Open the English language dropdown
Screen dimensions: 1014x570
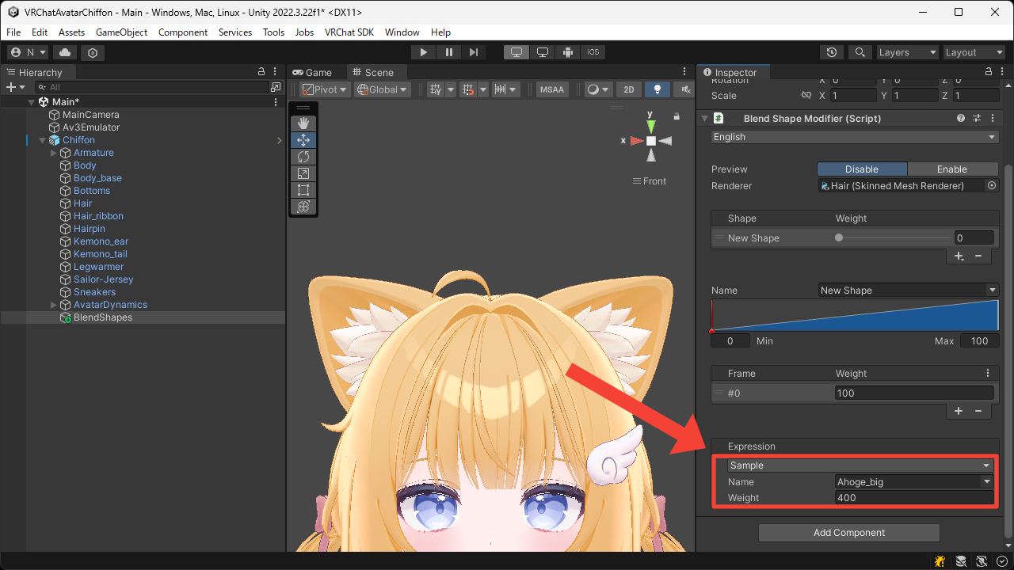[854, 137]
